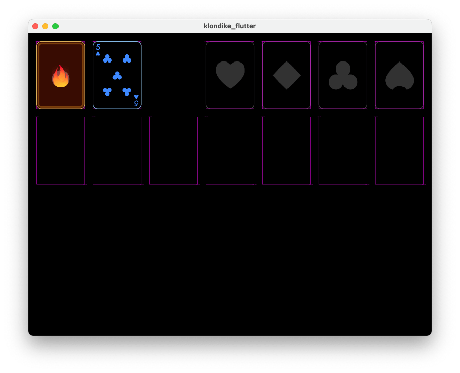Screen dimensions: 460x373
Task: Click the klondike_flutter title text
Action: pos(229,26)
